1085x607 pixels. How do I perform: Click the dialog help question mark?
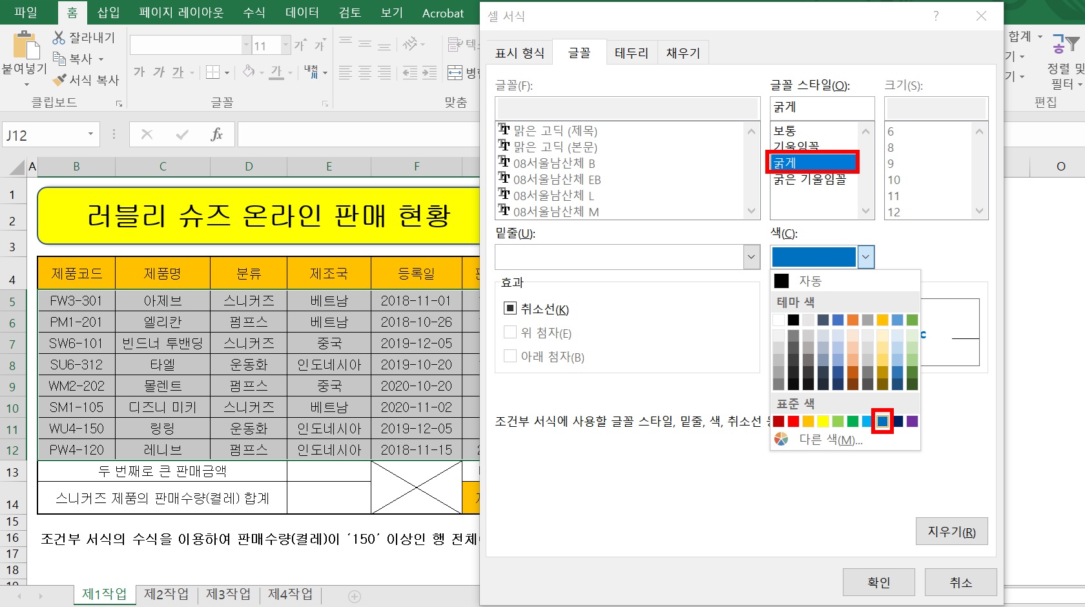click(x=936, y=16)
